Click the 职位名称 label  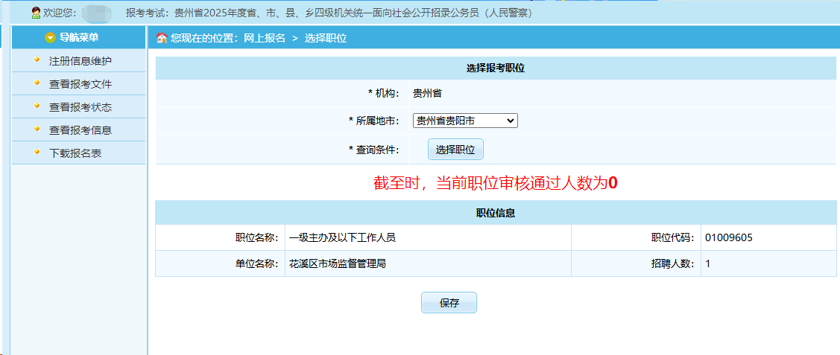tap(256, 238)
